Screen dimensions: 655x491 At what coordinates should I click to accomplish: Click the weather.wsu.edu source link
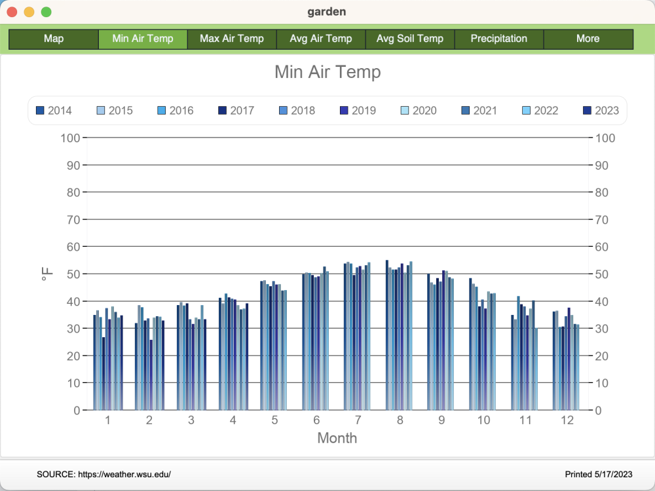click(x=124, y=474)
